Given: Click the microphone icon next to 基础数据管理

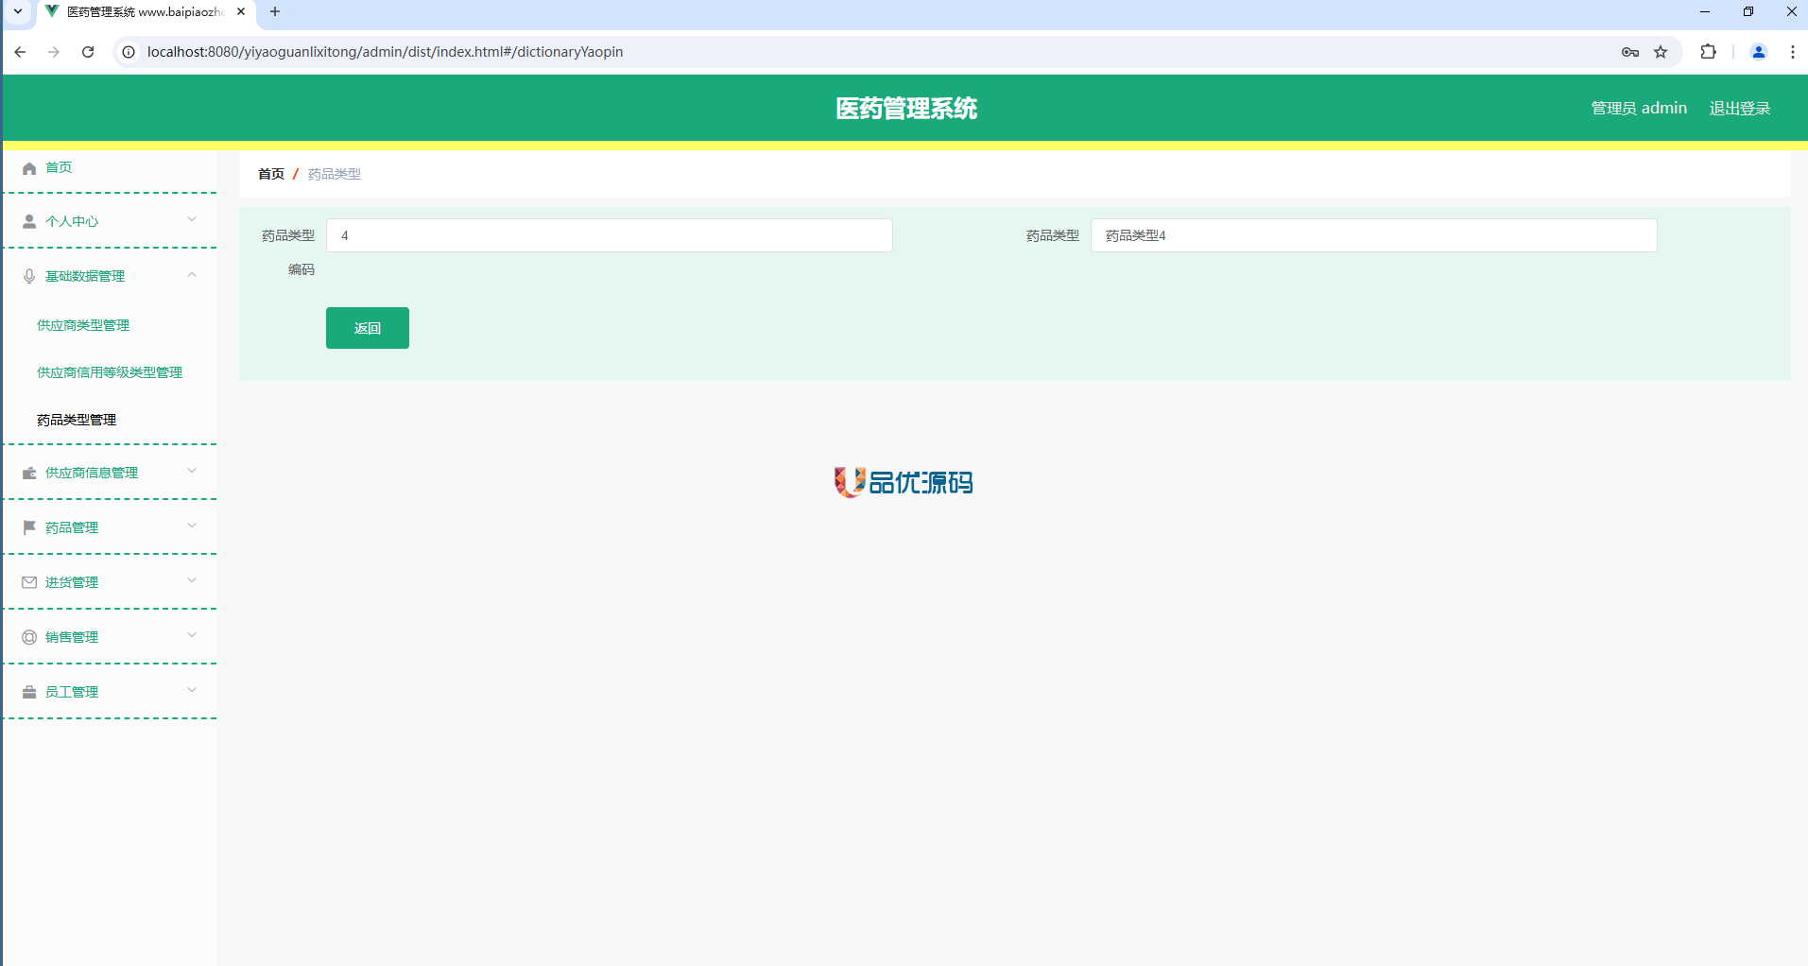Looking at the screenshot, I should pos(29,276).
